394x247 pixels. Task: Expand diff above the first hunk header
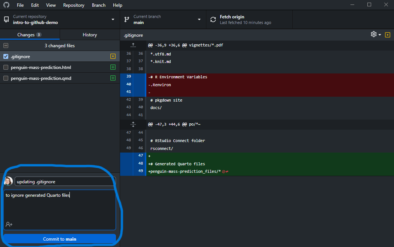point(133,45)
